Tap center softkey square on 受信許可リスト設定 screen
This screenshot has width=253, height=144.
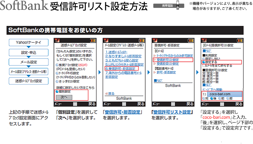(222, 104)
